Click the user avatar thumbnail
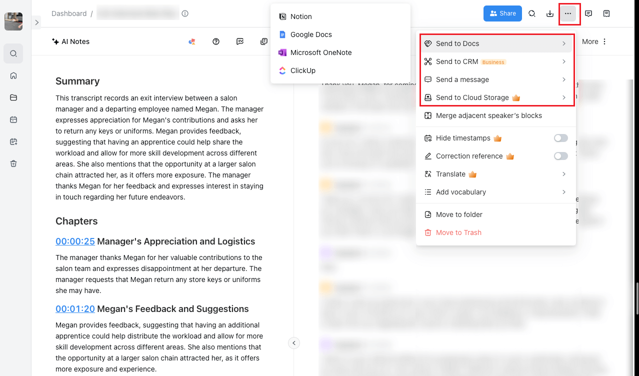The width and height of the screenshot is (639, 376). click(x=13, y=21)
